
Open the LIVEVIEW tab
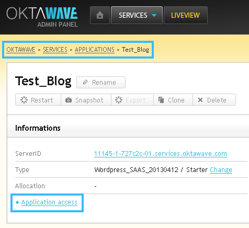[186, 15]
